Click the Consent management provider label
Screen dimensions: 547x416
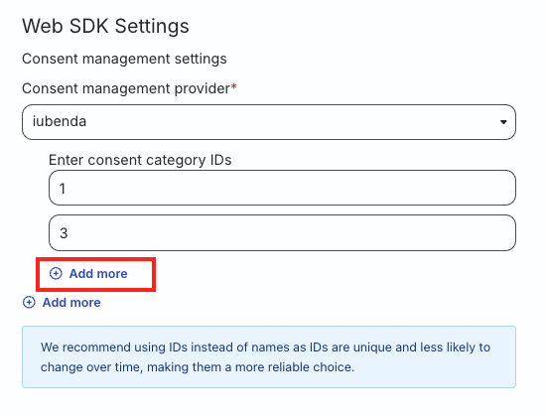point(126,88)
